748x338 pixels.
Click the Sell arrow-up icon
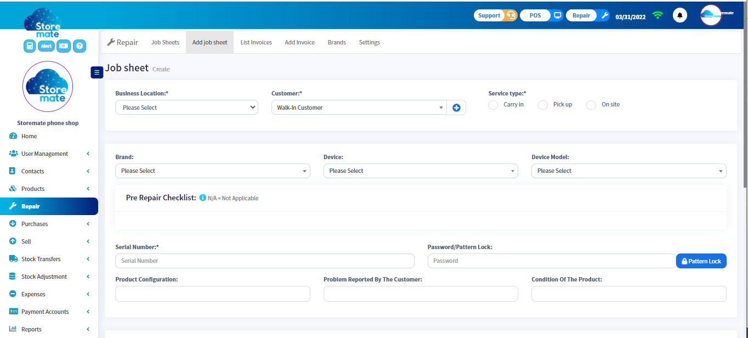[x=13, y=241]
